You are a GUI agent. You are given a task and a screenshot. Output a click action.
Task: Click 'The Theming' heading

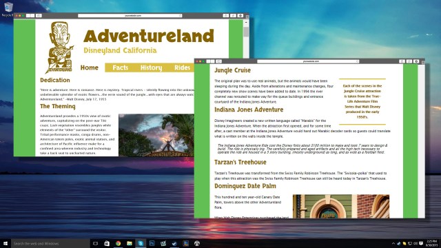pos(58,106)
